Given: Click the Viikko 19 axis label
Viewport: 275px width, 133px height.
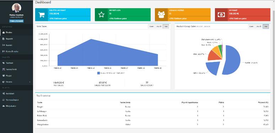Looking at the screenshot, I should [x=157, y=68].
